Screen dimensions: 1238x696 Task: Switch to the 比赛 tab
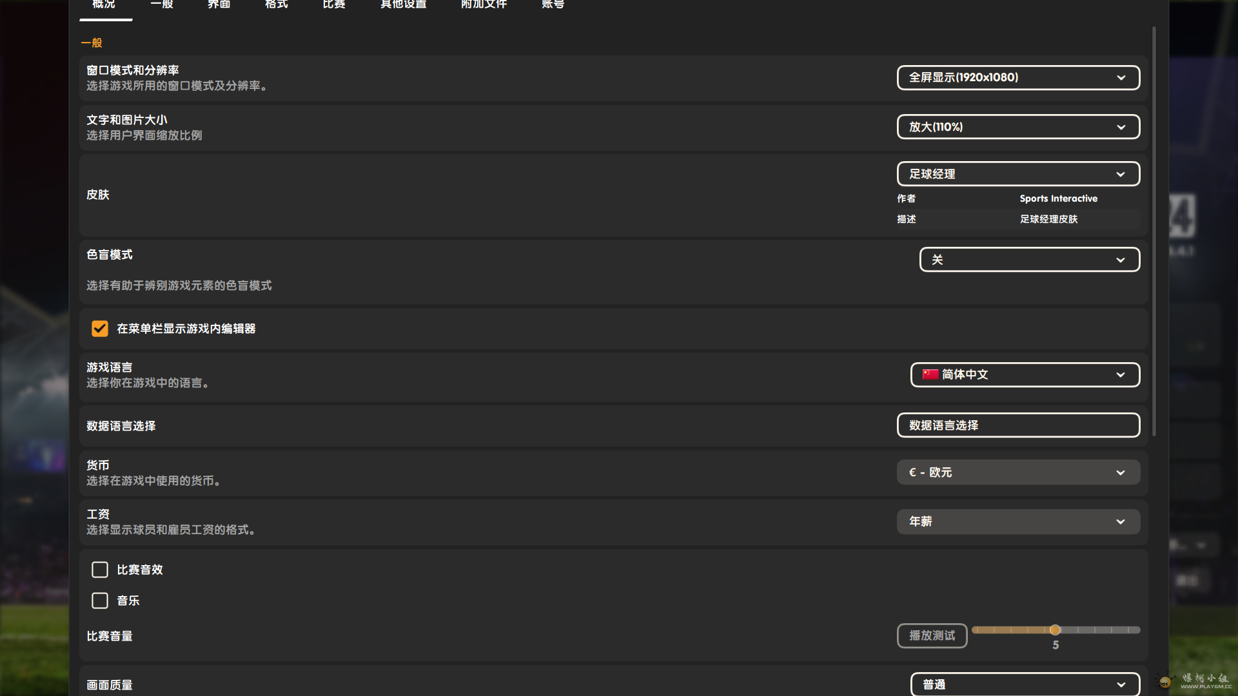[x=334, y=5]
